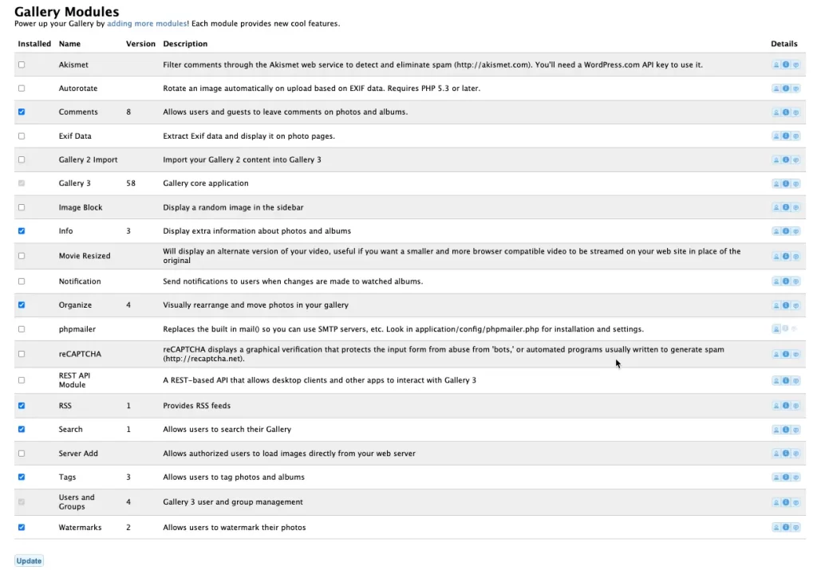
Task: Open the info icon for the Watermarks module
Action: (x=786, y=528)
